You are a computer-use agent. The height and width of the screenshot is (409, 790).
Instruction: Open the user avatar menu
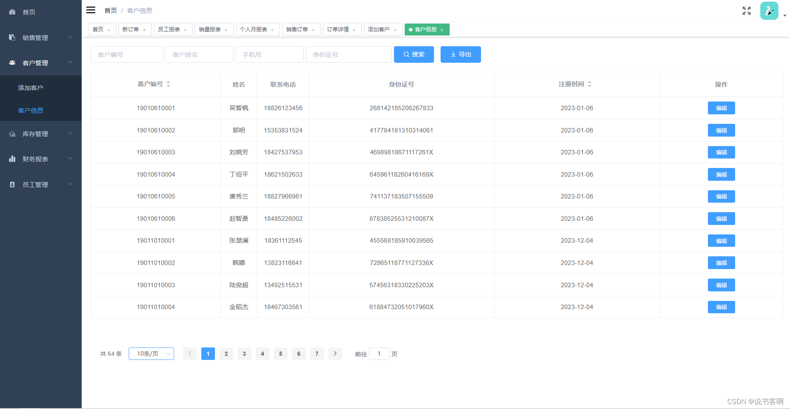pyautogui.click(x=769, y=11)
